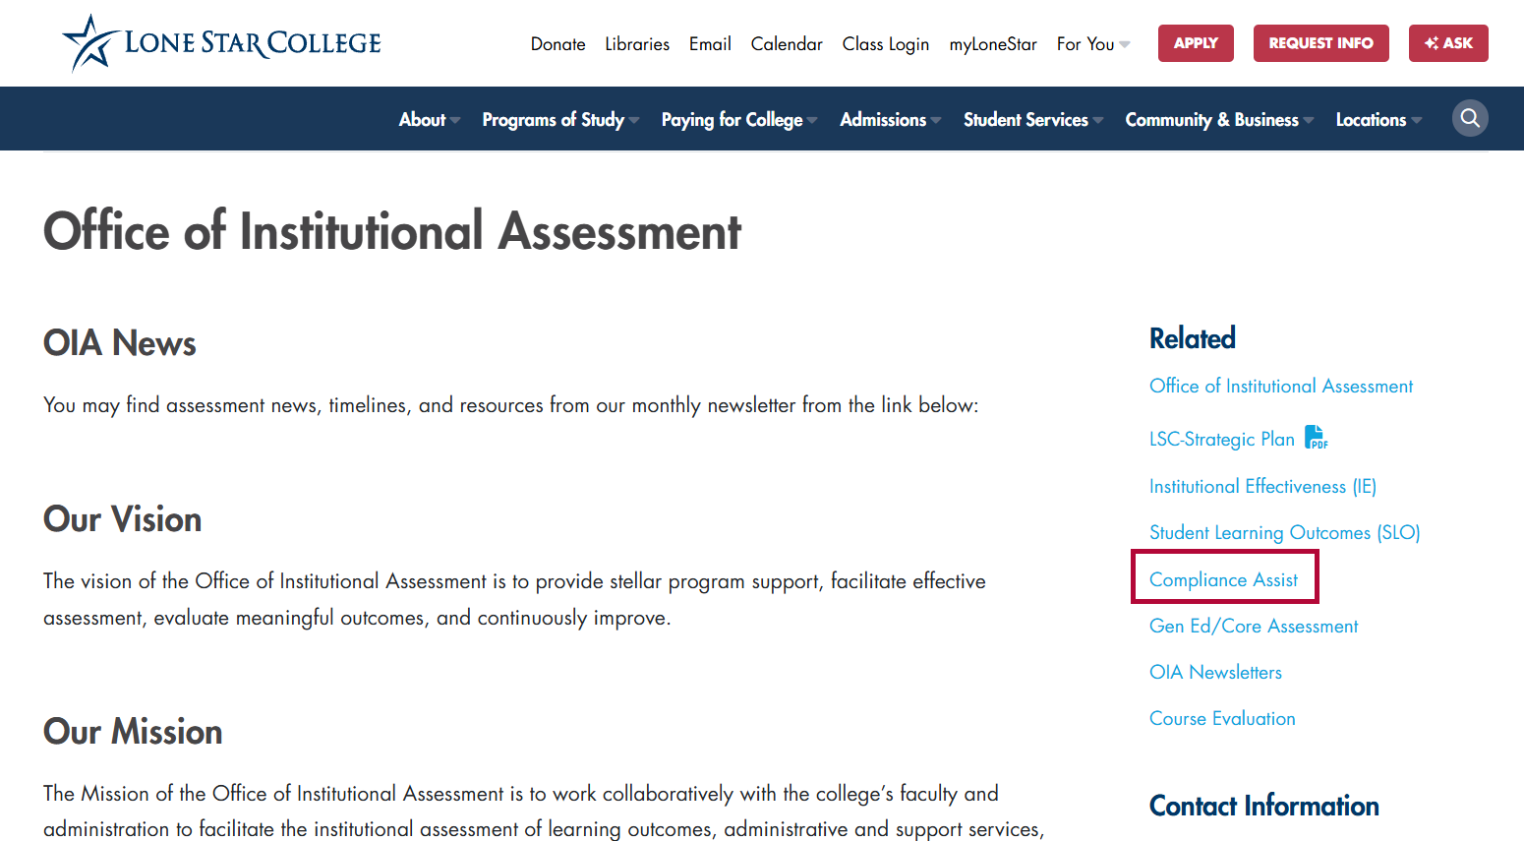Open the OIA Newsletters link
The width and height of the screenshot is (1524, 841).
point(1215,672)
